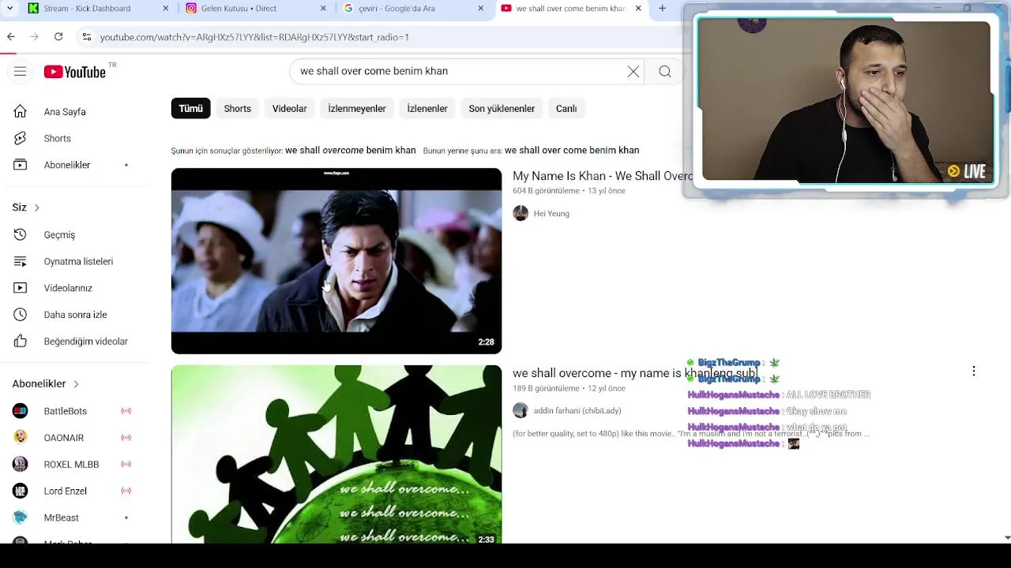Reload the page with the refresh icon
1011x568 pixels.
58,36
